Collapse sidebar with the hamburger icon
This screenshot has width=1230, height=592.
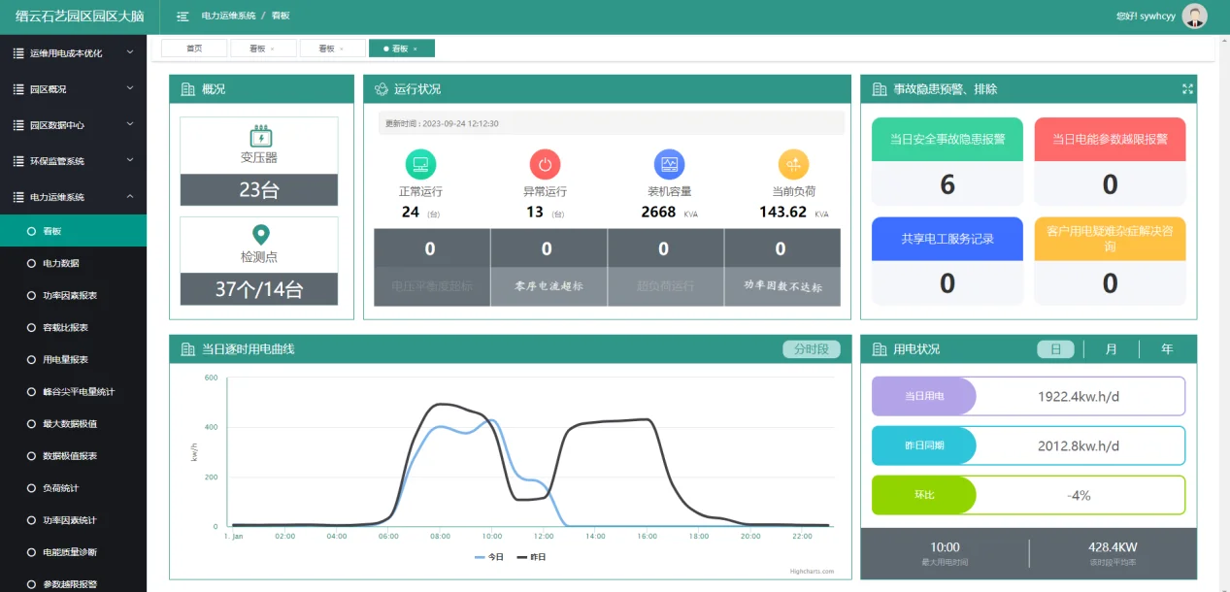point(183,16)
